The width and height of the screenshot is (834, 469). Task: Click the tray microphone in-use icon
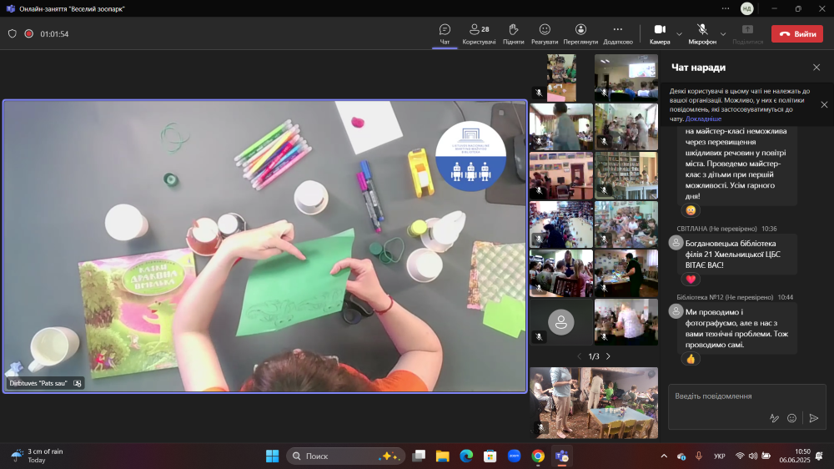point(699,456)
